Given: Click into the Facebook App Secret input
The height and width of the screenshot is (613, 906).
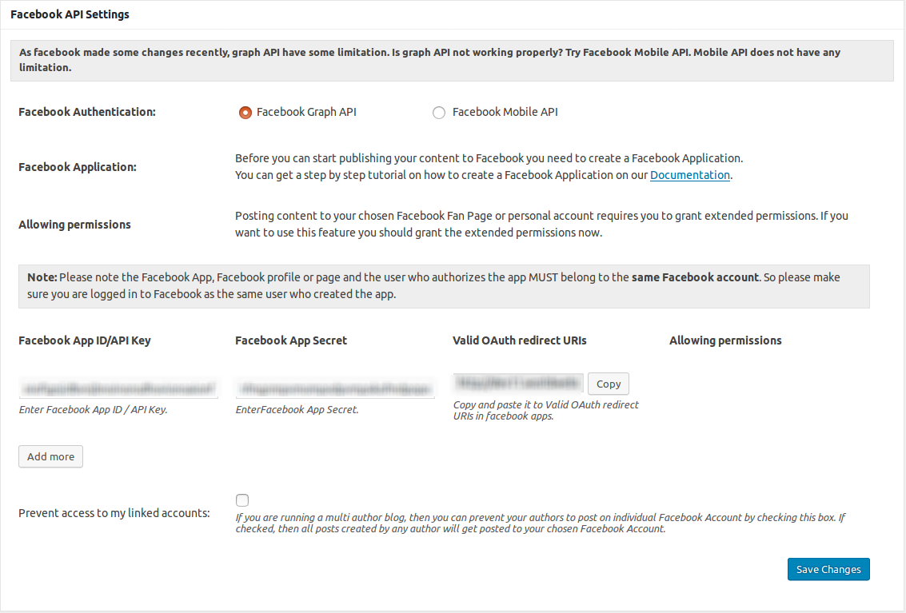Looking at the screenshot, I should pyautogui.click(x=335, y=388).
